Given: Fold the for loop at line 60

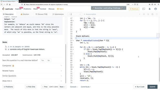Looking at the screenshot, I should (73, 47).
